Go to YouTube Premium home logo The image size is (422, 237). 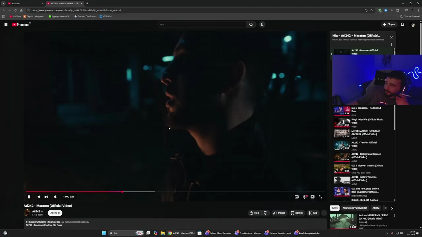click(20, 24)
